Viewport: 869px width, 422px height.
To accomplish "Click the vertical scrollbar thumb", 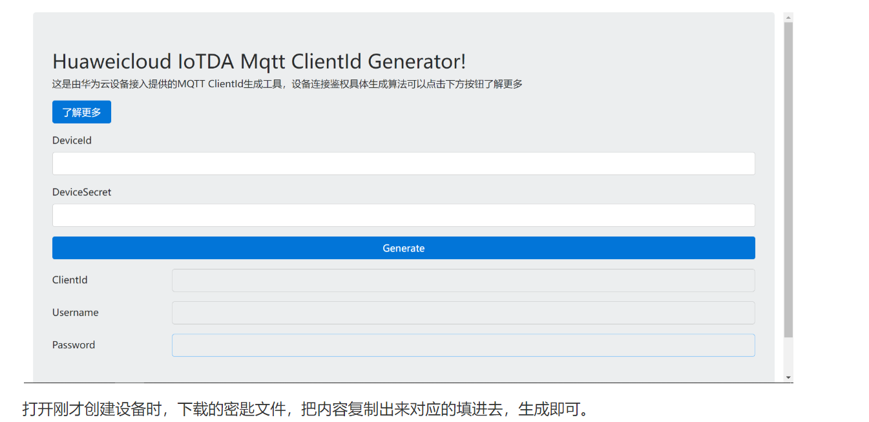I will tap(788, 179).
